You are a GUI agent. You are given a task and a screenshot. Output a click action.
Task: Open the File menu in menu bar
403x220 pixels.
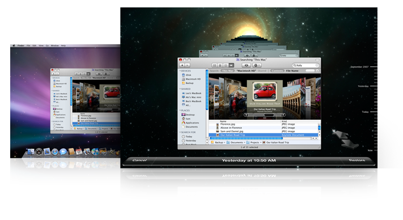click(28, 46)
